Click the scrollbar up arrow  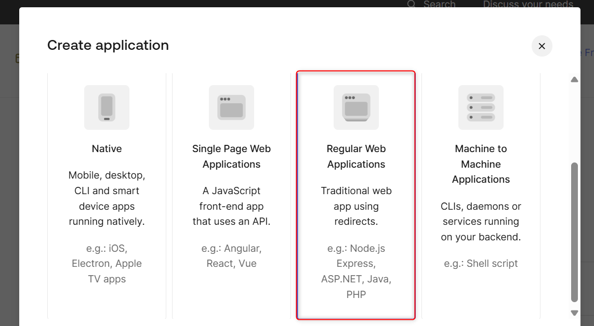574,79
